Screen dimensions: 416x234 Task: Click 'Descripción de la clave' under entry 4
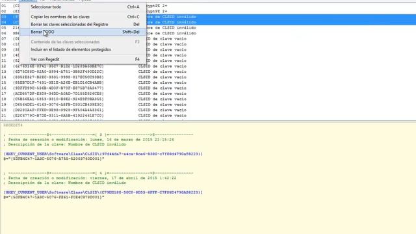click(x=65, y=183)
